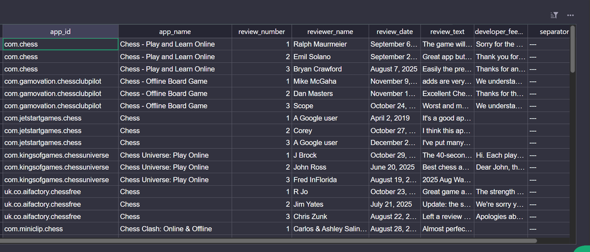Select the developer_feedback column header

[500, 32]
